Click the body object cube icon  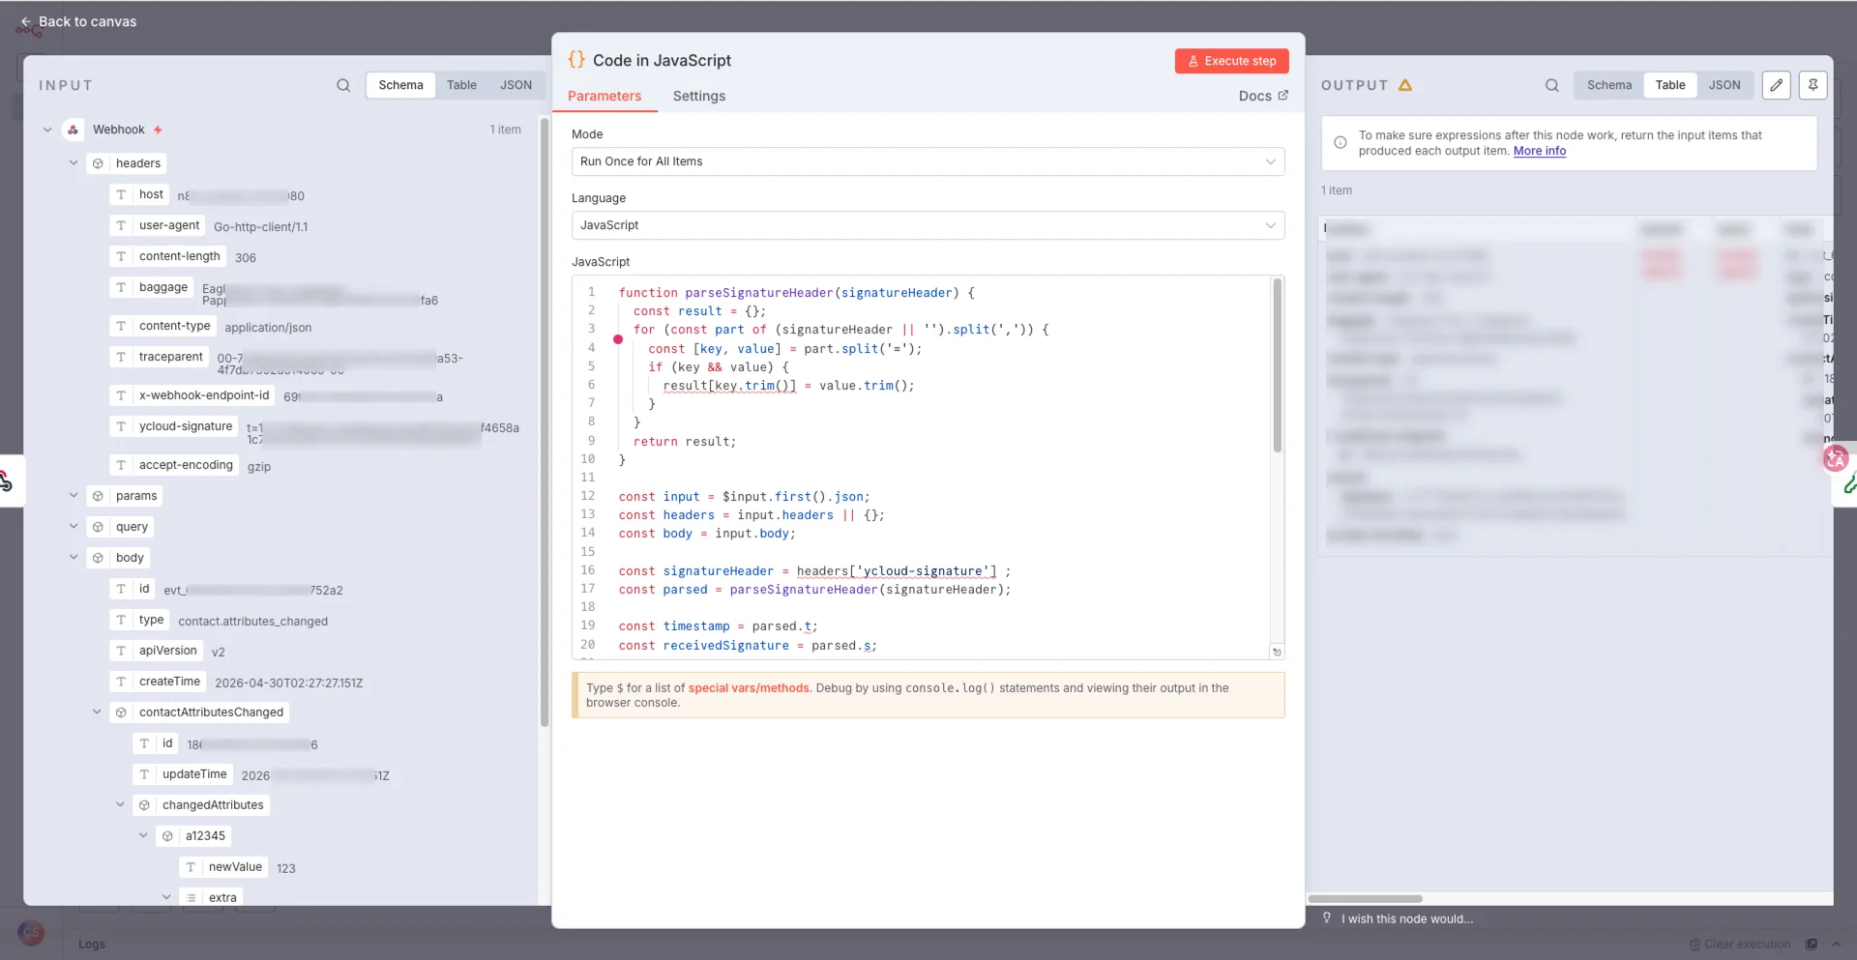click(98, 558)
